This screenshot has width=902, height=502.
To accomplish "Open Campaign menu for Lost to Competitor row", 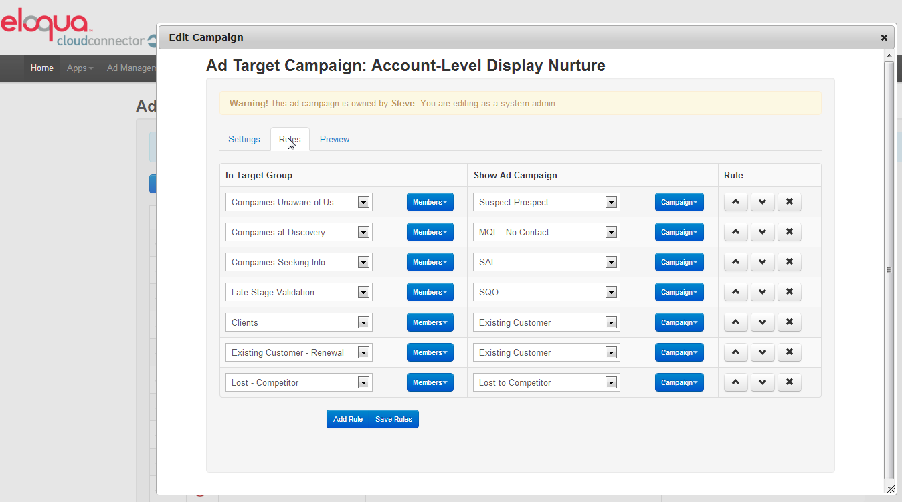I will click(679, 382).
